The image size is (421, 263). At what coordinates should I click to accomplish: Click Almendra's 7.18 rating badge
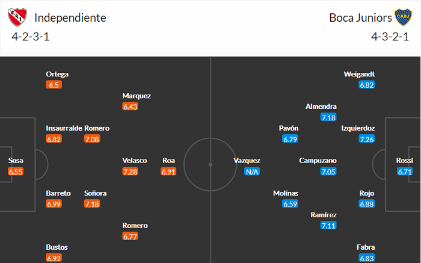[328, 117]
